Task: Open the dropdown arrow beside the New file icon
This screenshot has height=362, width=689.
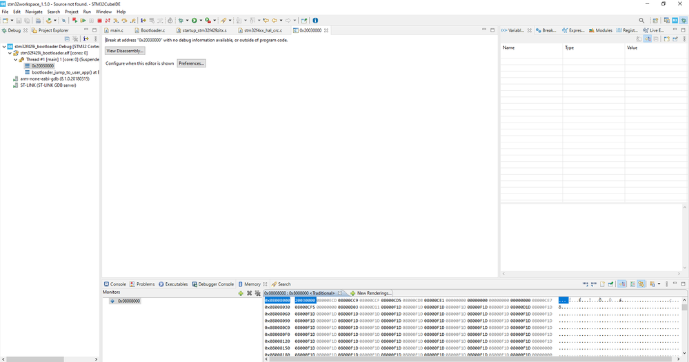Action: [x=12, y=21]
